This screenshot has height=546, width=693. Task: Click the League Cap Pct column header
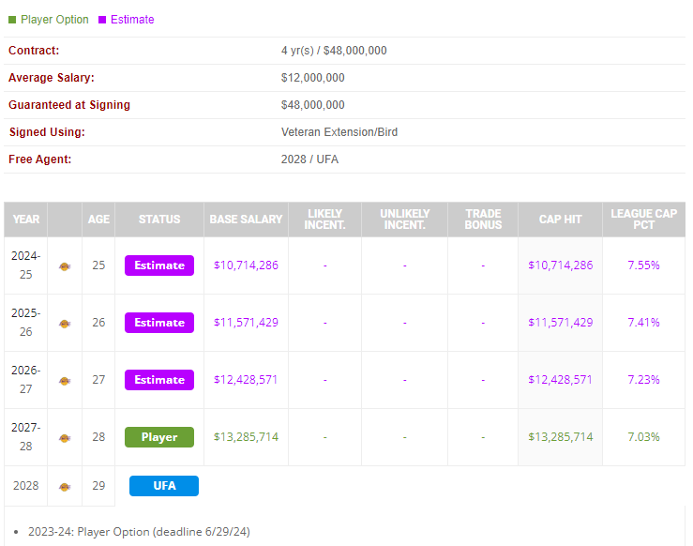tap(643, 220)
